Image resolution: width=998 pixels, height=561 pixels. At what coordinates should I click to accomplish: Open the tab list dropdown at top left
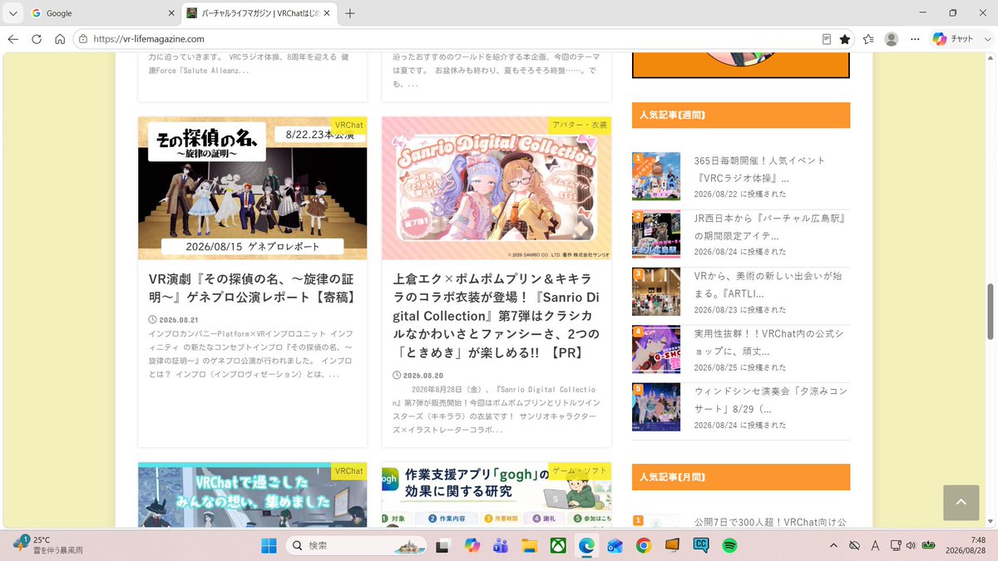pyautogui.click(x=12, y=13)
